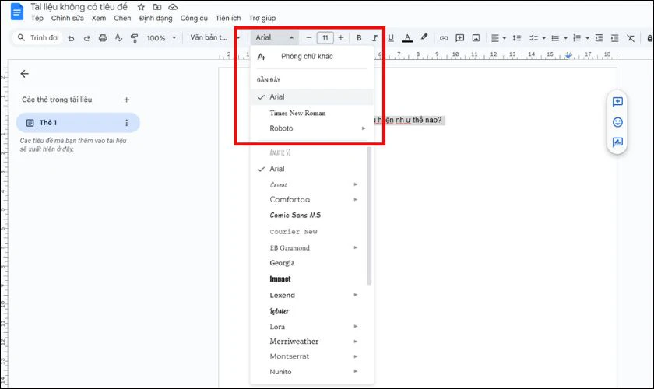The height and width of the screenshot is (389, 654).
Task: Select Comic Sans MS font
Action: (x=308, y=216)
